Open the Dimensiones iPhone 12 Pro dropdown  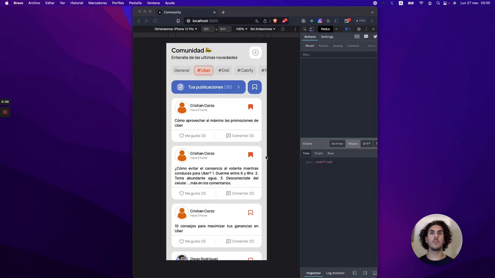click(x=176, y=29)
